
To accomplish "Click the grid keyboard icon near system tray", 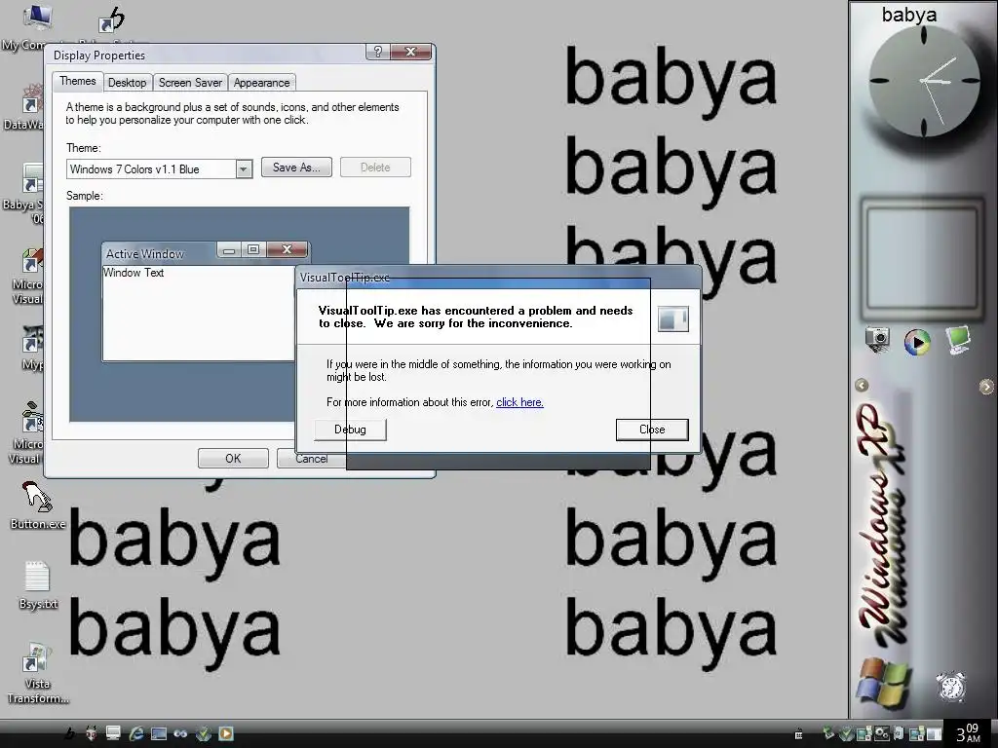I will click(799, 734).
